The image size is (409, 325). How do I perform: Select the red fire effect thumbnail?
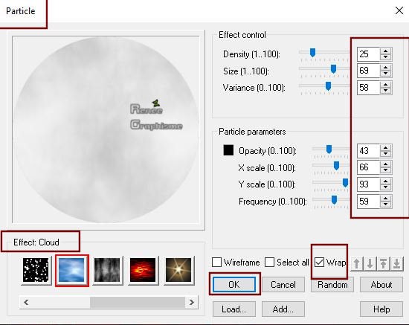coord(143,270)
